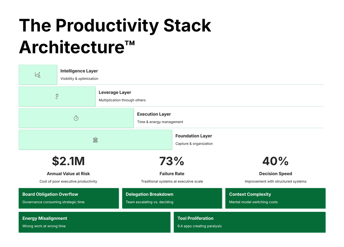Click the Productivity Stack Architecture title
Screen dimensions: 344x247
115,35
